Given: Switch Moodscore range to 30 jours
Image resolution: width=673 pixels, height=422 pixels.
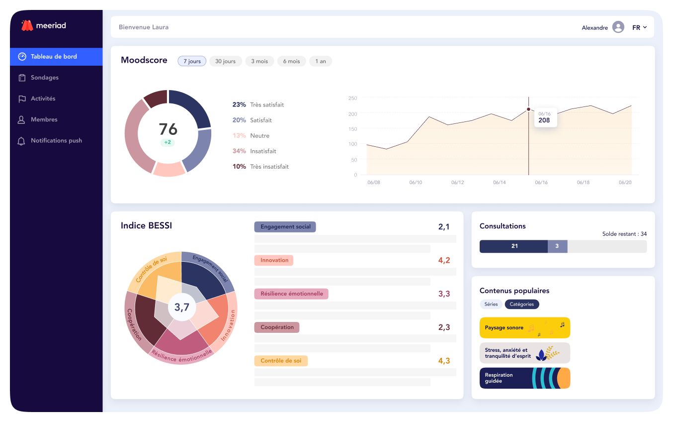Looking at the screenshot, I should click(x=226, y=61).
